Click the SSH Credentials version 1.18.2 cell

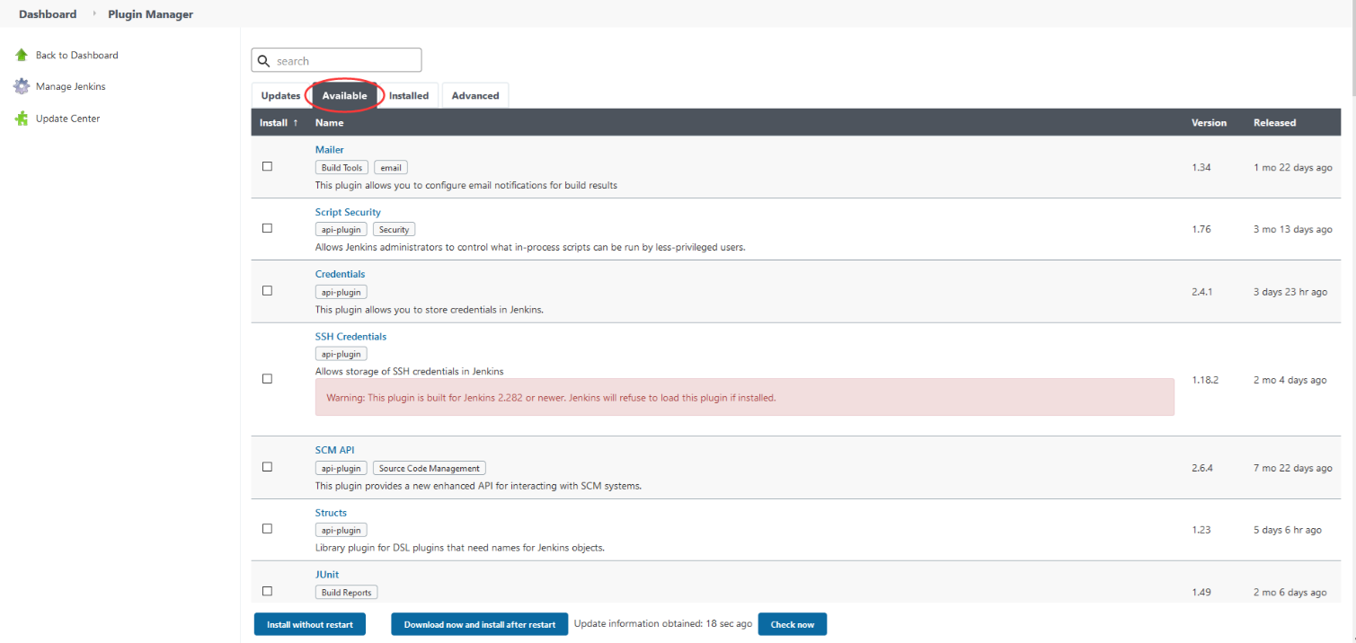[1205, 380]
